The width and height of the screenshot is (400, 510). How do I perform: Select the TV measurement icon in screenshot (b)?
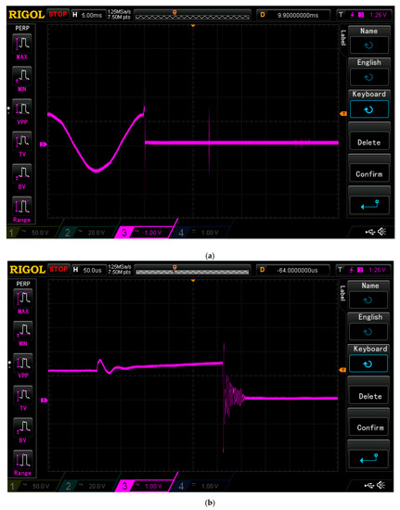(23, 395)
